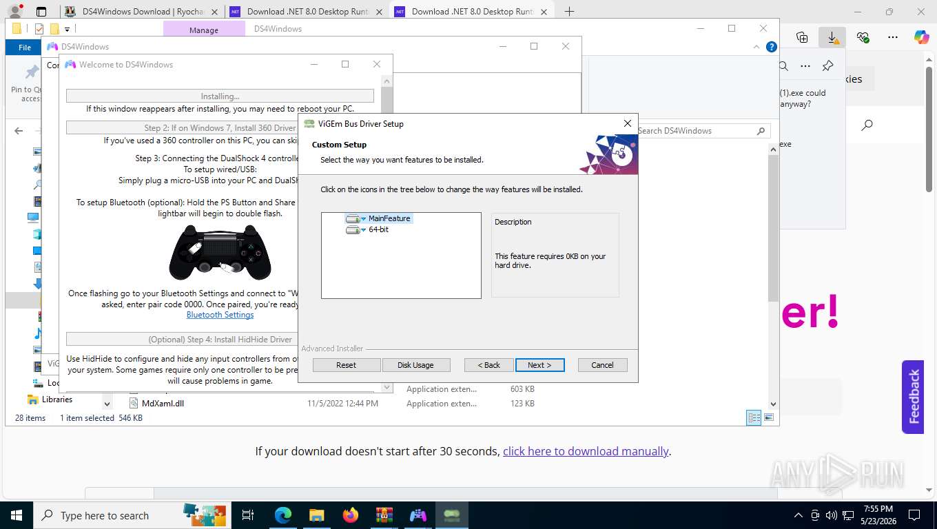The height and width of the screenshot is (529, 937).
Task: Select Libraries in Explorer navigation pane
Action: tap(56, 400)
